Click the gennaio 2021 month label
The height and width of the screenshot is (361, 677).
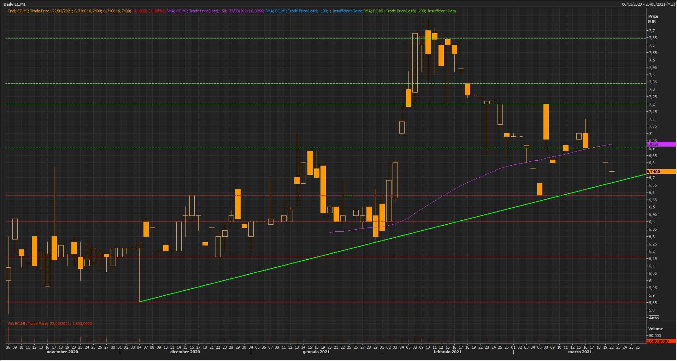pyautogui.click(x=316, y=352)
